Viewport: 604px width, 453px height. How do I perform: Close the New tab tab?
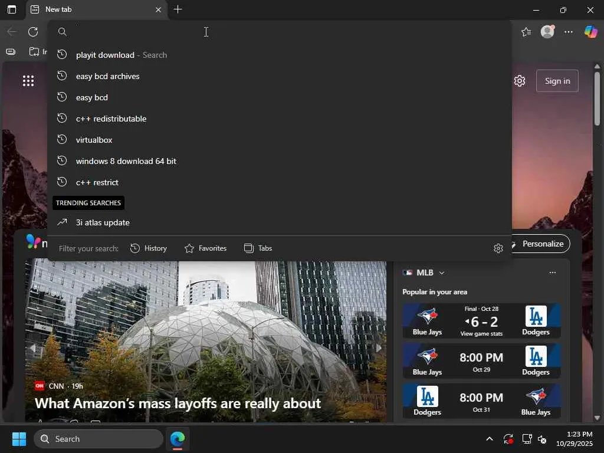click(158, 9)
